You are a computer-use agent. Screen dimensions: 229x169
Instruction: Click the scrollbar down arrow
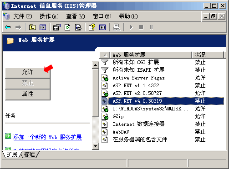click(96, 146)
